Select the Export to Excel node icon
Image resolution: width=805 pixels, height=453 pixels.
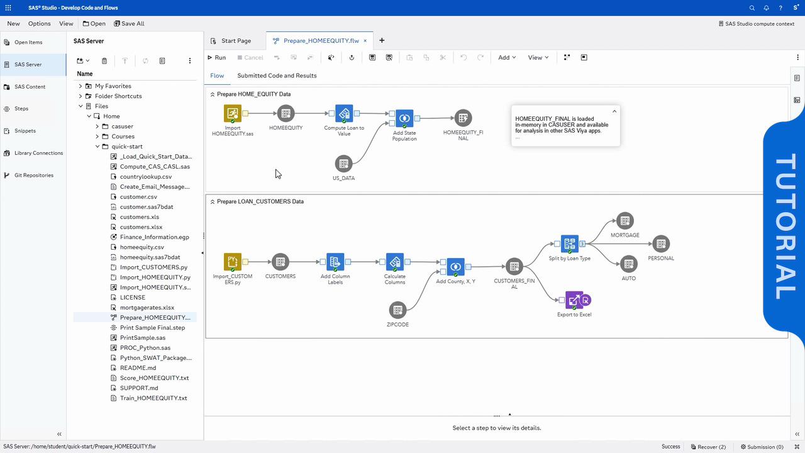tap(574, 300)
